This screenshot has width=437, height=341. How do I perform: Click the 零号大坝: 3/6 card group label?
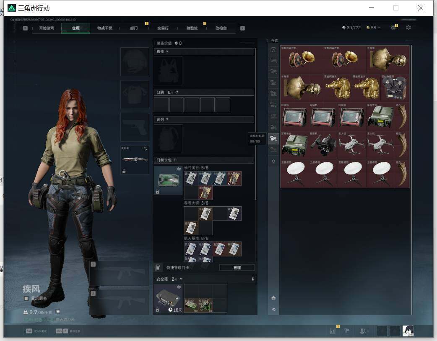click(196, 203)
